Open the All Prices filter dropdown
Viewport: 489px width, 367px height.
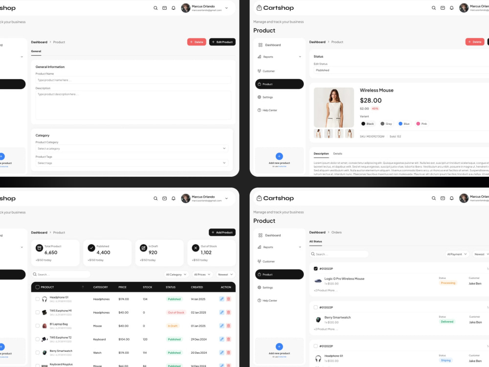tap(202, 275)
